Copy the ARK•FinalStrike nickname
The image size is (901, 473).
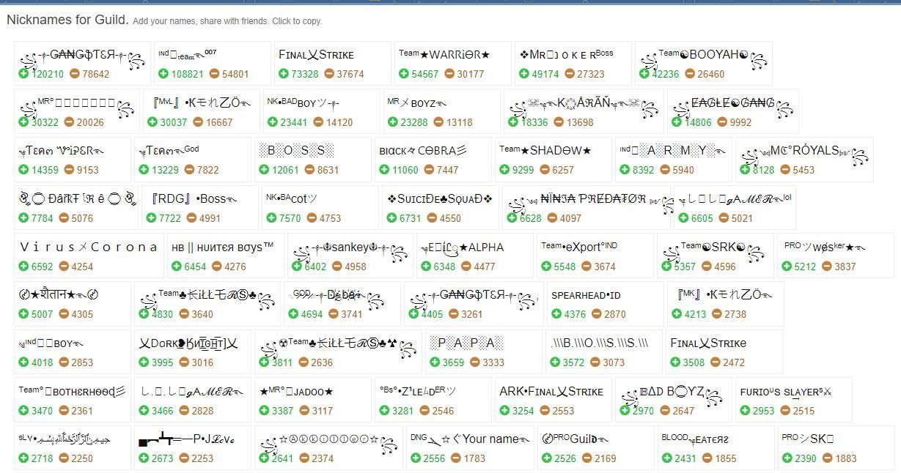point(551,392)
